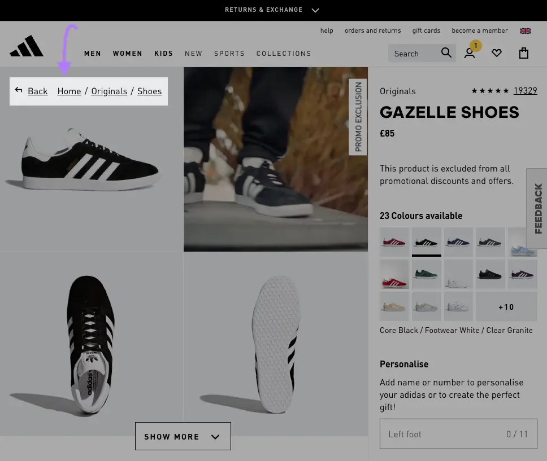Screen dimensions: 547x461
Task: Click the UK flag language selector
Action: 526,30
